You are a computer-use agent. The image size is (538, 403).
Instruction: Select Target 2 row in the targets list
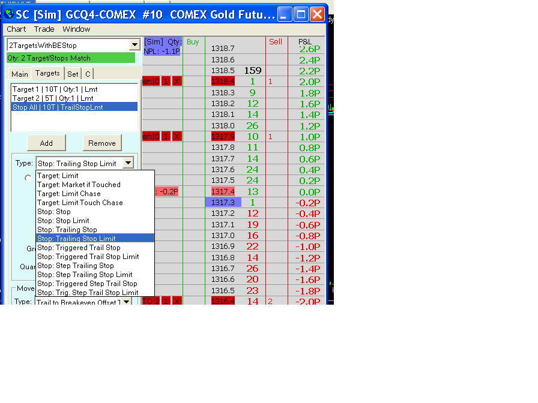pyautogui.click(x=74, y=98)
